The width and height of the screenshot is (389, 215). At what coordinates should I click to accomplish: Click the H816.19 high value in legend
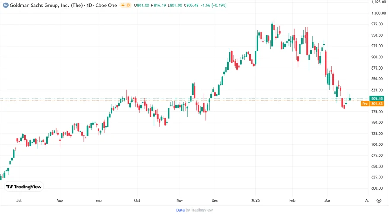(x=158, y=6)
